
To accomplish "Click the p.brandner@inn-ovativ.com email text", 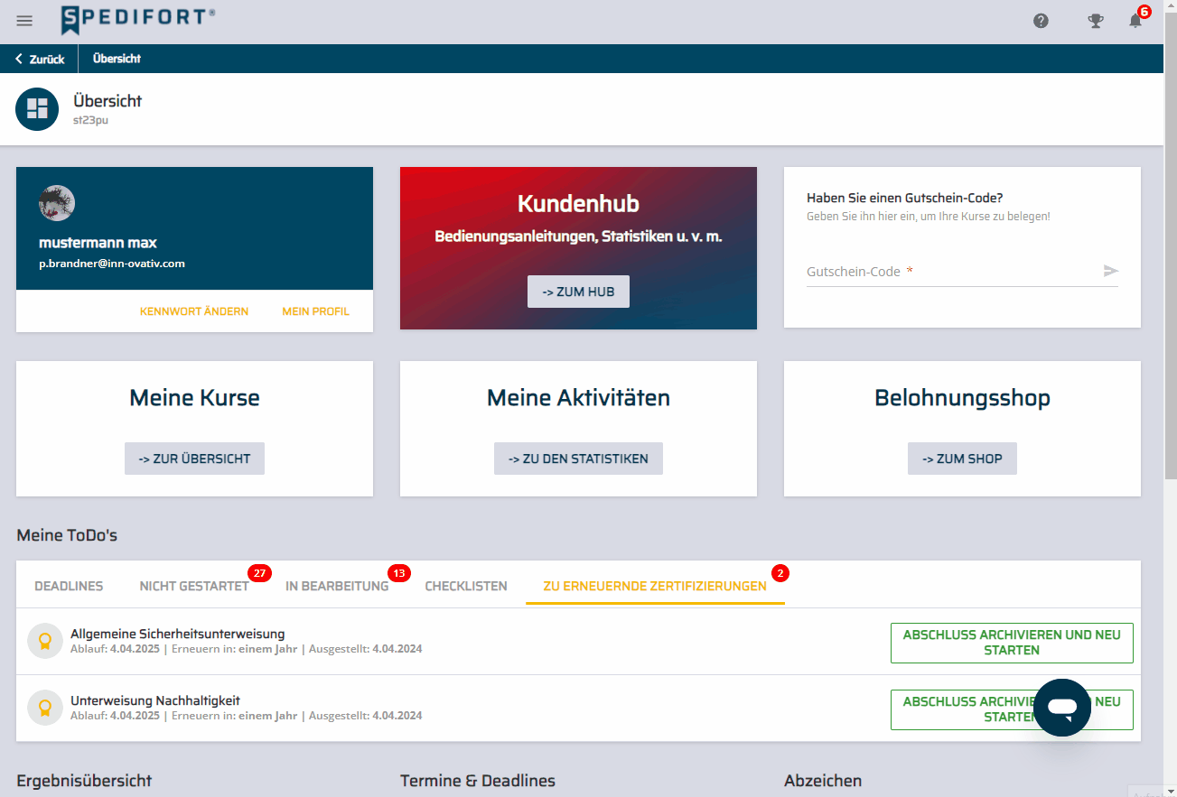I will click(112, 264).
